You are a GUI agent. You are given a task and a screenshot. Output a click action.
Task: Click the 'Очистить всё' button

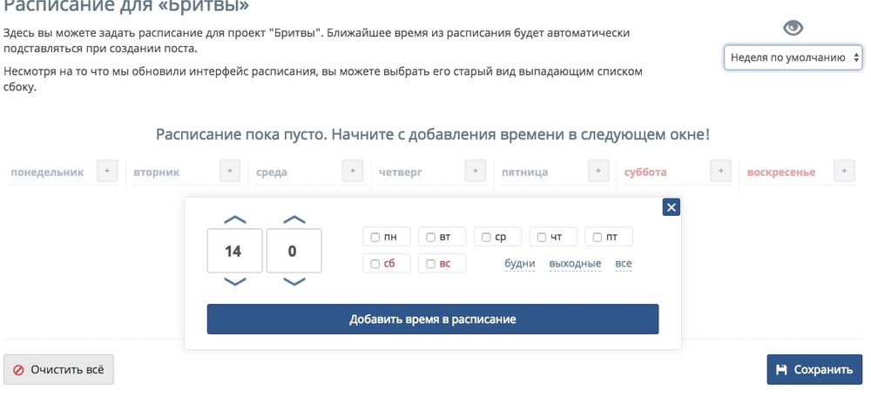point(58,370)
